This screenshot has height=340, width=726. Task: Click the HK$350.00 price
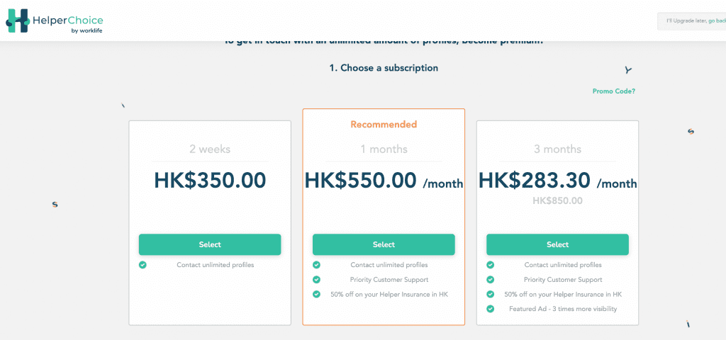(x=210, y=181)
